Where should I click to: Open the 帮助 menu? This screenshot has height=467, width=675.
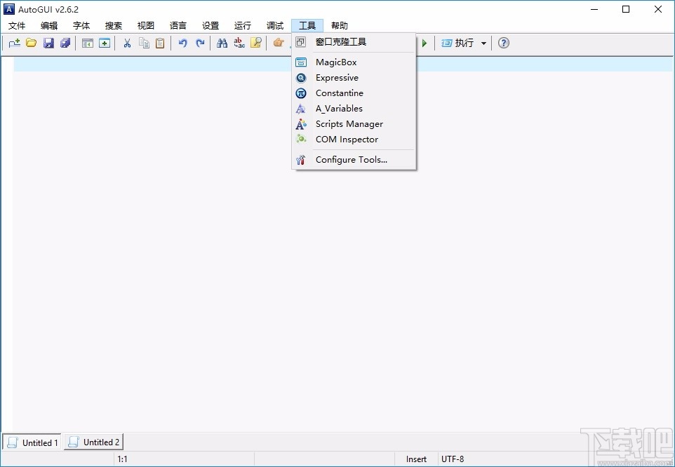click(340, 25)
